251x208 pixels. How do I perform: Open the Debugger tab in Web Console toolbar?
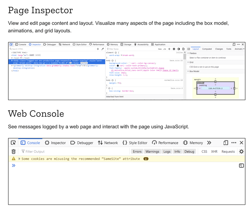82,143
